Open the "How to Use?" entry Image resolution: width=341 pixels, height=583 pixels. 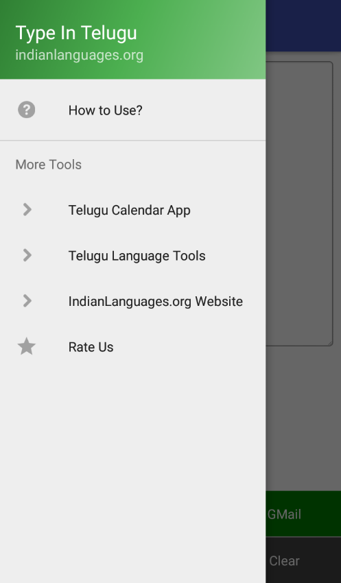[132, 110]
